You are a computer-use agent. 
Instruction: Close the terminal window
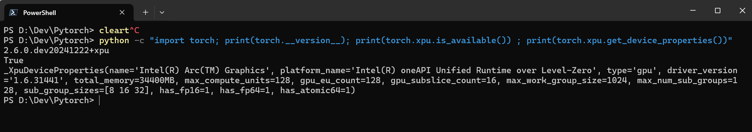point(742,11)
